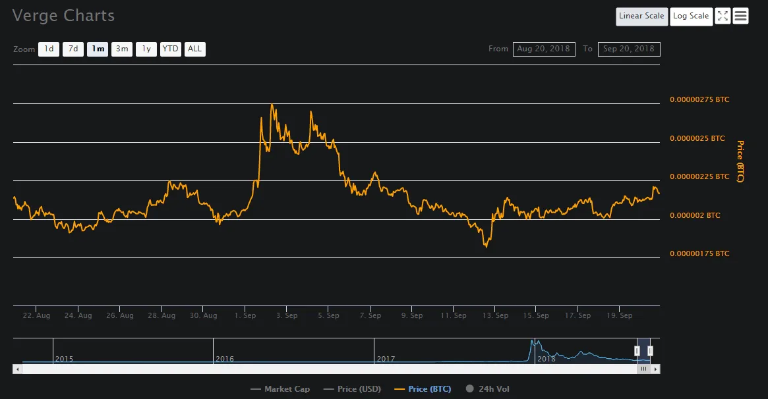Open the chart hamburger menu icon
768x399 pixels.
[x=740, y=16]
